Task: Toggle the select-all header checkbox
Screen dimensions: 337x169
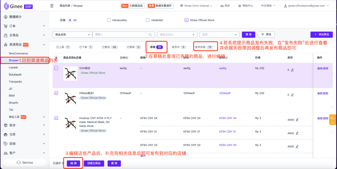Action: pos(56,57)
